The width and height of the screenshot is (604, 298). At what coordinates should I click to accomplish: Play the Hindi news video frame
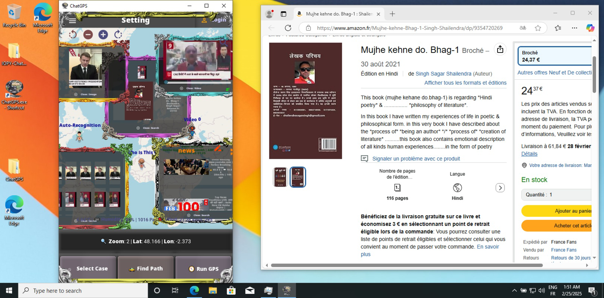198,60
